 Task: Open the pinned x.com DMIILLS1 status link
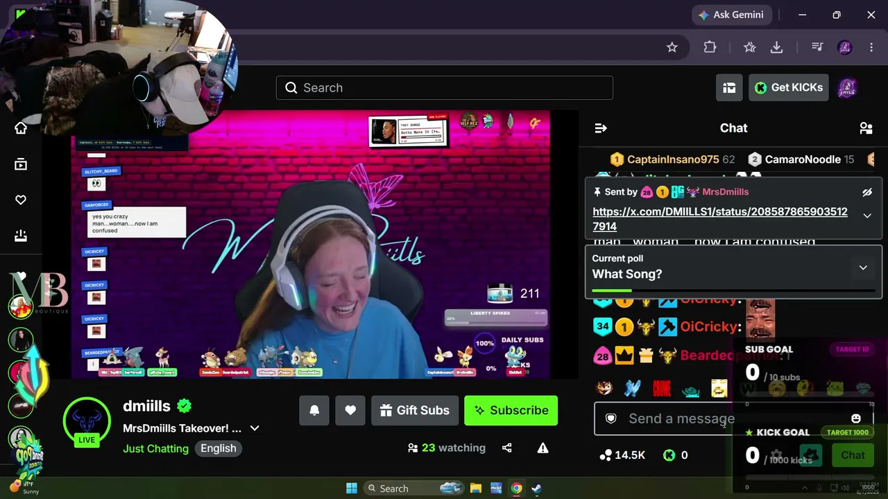719,219
